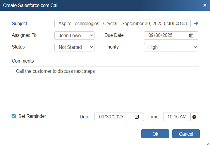
Task: Open the Status dropdown showing Not Started
Action: click(74, 47)
